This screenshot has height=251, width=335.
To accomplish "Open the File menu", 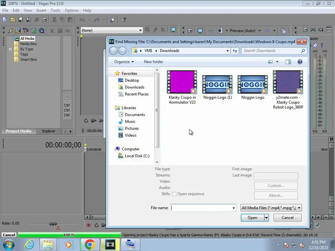I will pos(5,10).
